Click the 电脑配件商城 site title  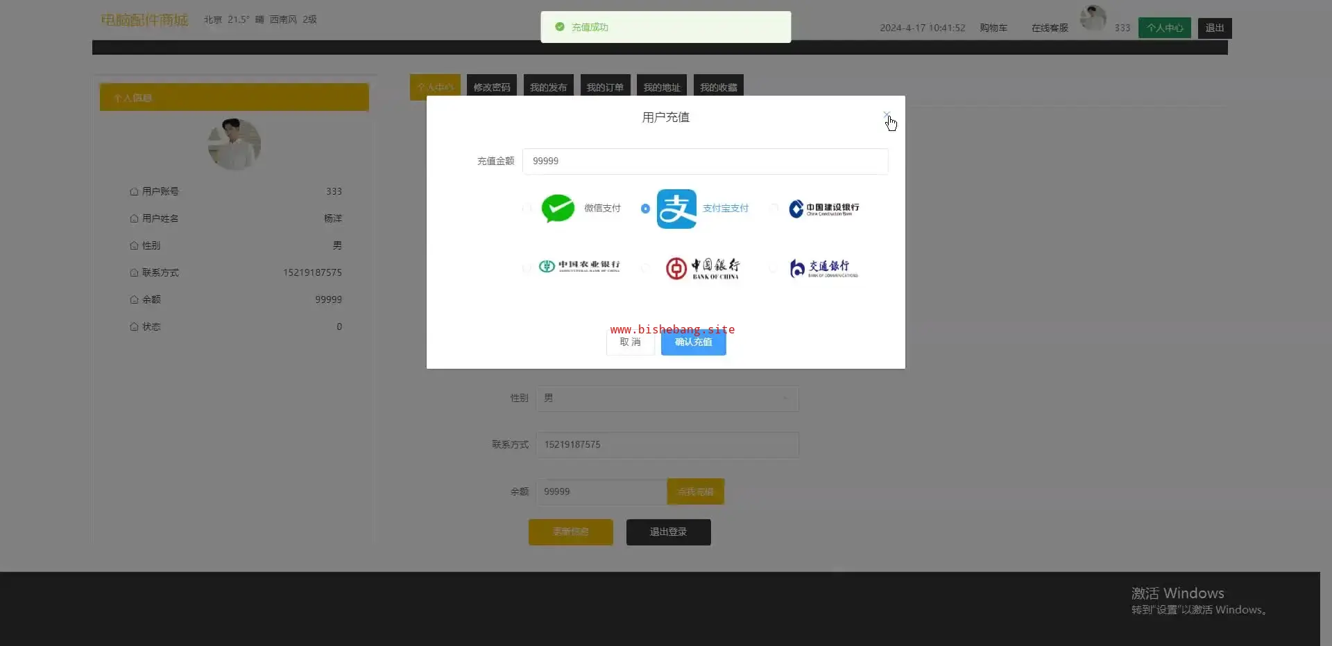144,19
